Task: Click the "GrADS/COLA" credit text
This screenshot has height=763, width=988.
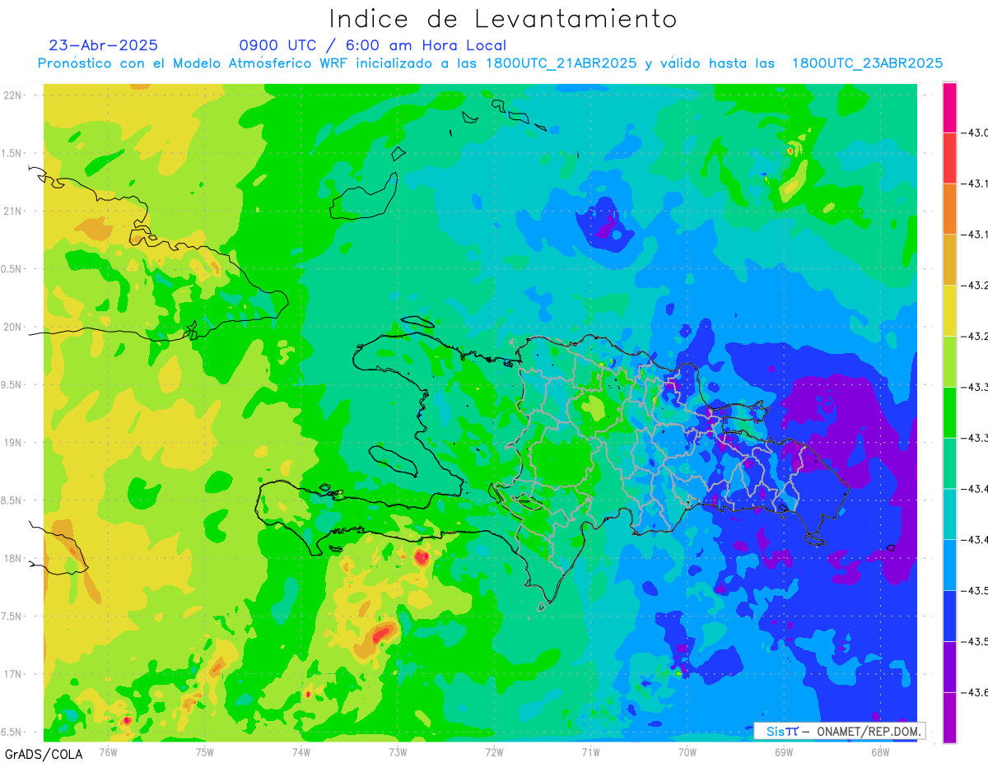Action: tap(44, 754)
